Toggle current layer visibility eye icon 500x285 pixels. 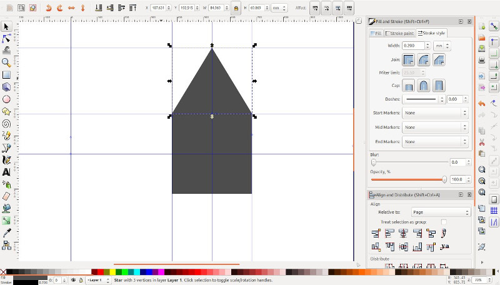[73, 280]
